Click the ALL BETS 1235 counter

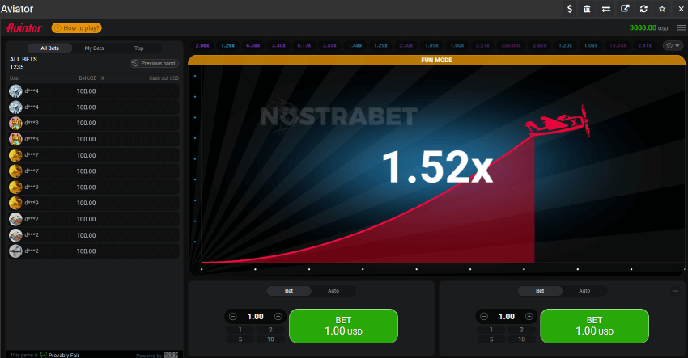23,63
